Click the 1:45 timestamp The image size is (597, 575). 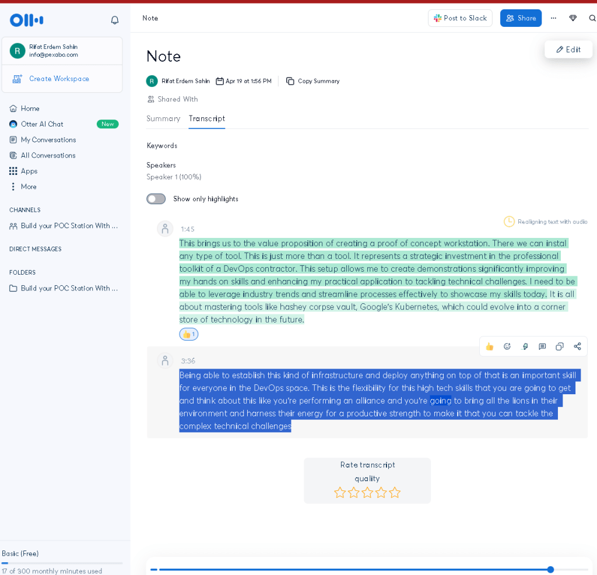[188, 229]
